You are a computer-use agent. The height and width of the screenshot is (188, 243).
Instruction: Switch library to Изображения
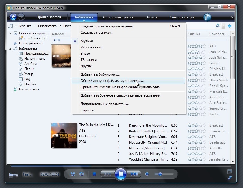pos(128,47)
